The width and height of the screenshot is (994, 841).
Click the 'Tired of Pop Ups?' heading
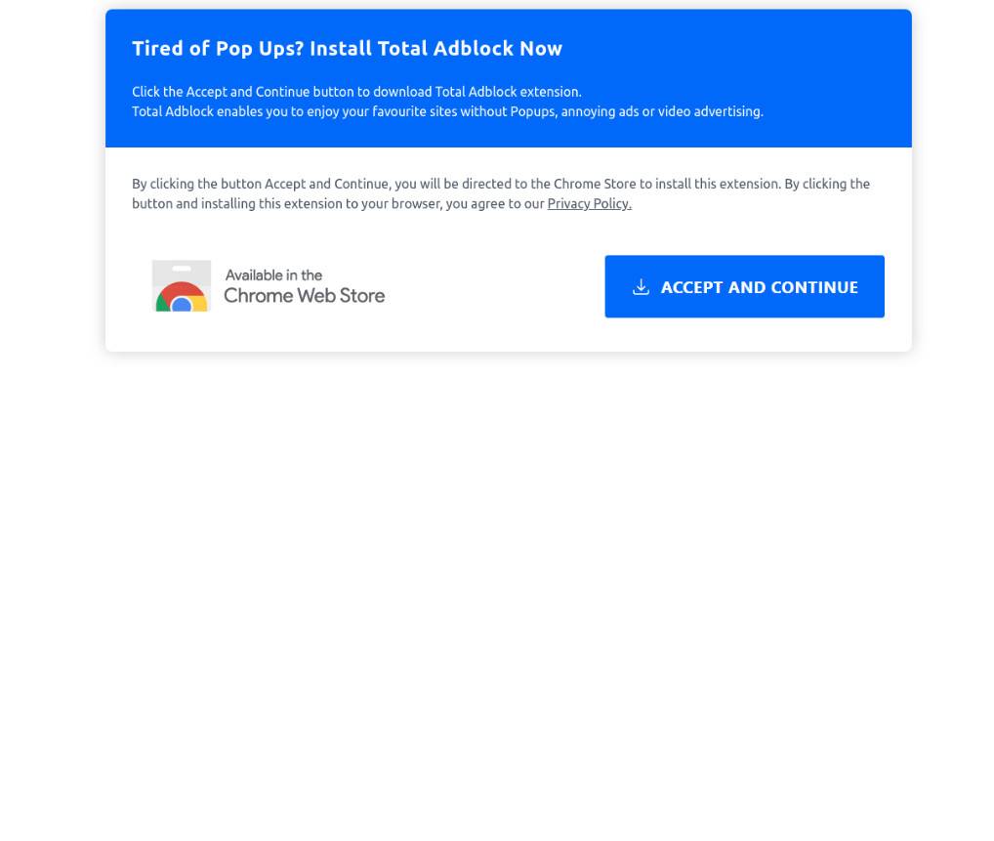coord(218,49)
